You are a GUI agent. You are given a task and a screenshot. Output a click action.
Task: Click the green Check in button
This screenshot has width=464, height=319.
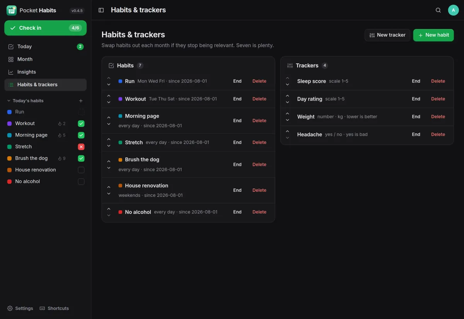[46, 28]
